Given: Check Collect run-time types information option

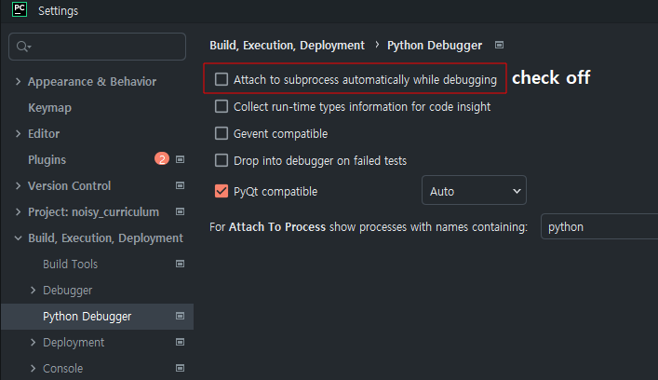Looking at the screenshot, I should tap(222, 107).
